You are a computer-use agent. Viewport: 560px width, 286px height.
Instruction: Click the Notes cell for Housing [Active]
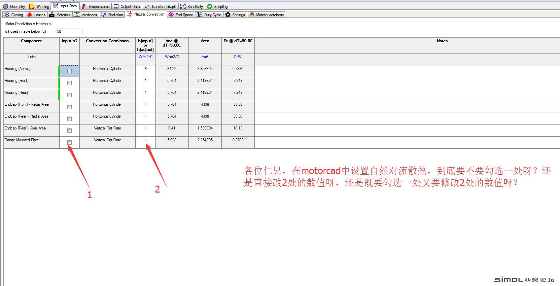(407, 71)
